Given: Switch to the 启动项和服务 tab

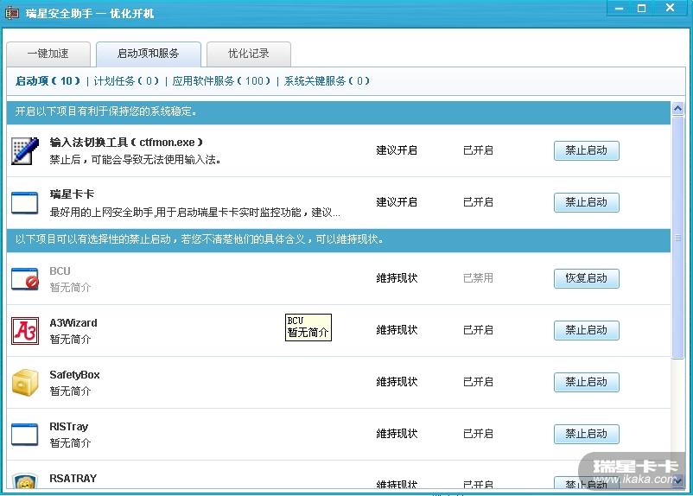Looking at the screenshot, I should pos(148,54).
